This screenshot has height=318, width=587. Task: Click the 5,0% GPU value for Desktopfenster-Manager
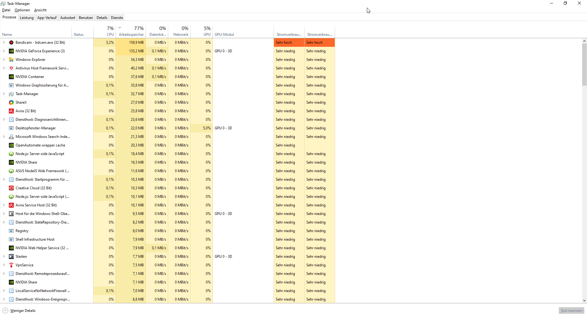[201, 128]
